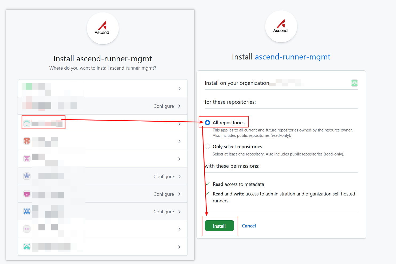Open the topmost account row via its chevron
396x264 pixels.
[179, 89]
